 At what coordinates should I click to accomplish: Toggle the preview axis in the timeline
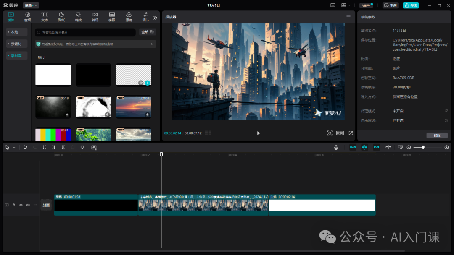388,147
